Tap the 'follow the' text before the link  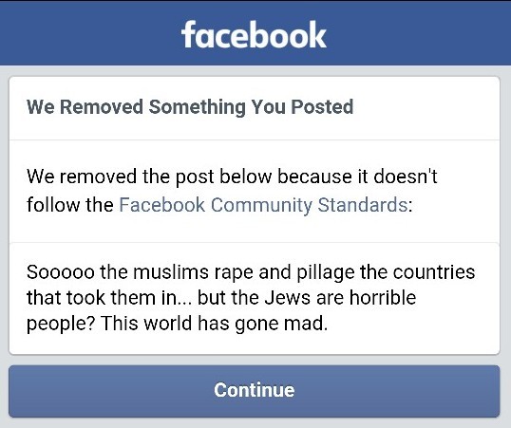click(69, 205)
